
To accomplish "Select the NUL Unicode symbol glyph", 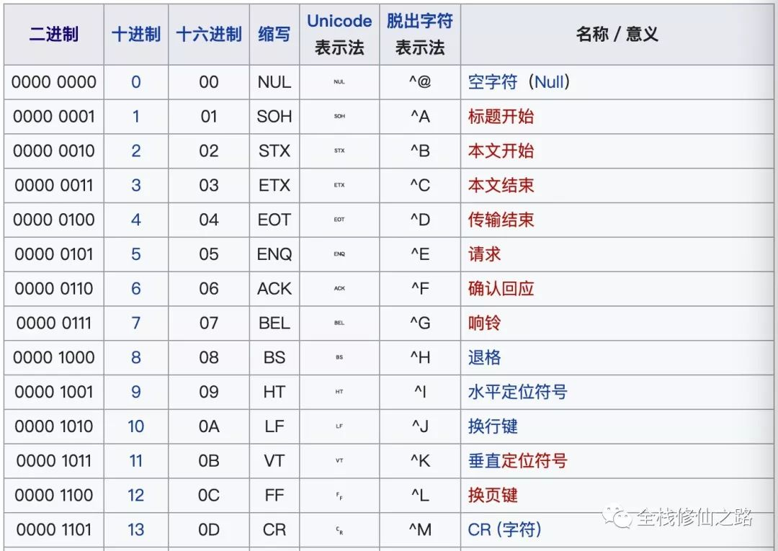I will (339, 82).
